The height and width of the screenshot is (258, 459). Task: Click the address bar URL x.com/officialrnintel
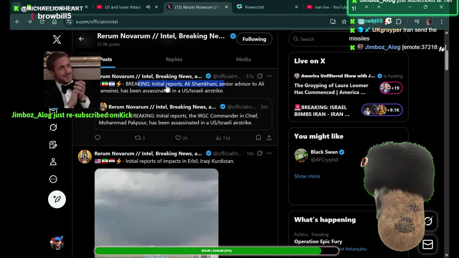pyautogui.click(x=97, y=22)
